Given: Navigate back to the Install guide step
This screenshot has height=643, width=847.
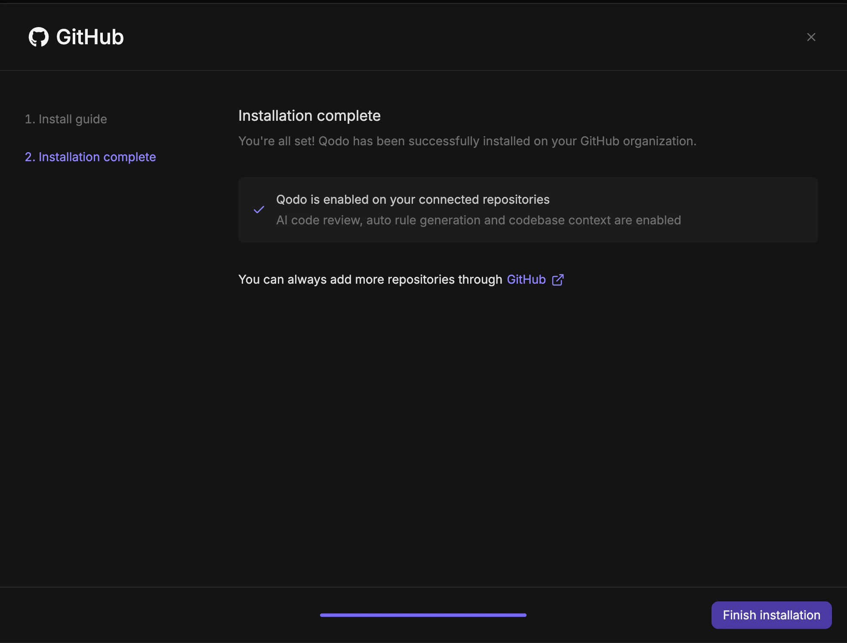Looking at the screenshot, I should (x=66, y=119).
